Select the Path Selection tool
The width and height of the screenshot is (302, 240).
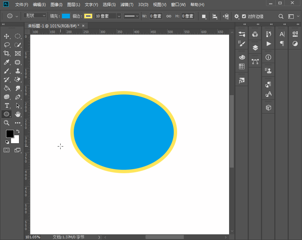[18, 105]
